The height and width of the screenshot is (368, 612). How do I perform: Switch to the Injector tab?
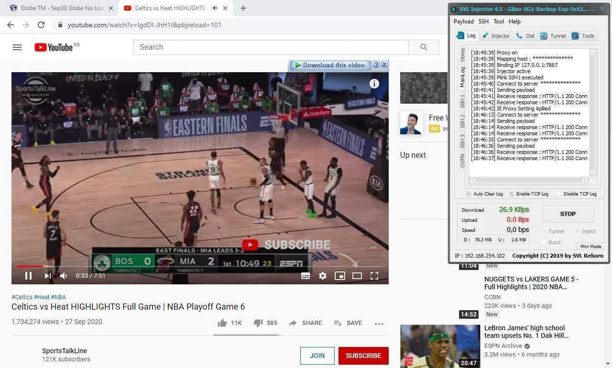pyautogui.click(x=496, y=36)
